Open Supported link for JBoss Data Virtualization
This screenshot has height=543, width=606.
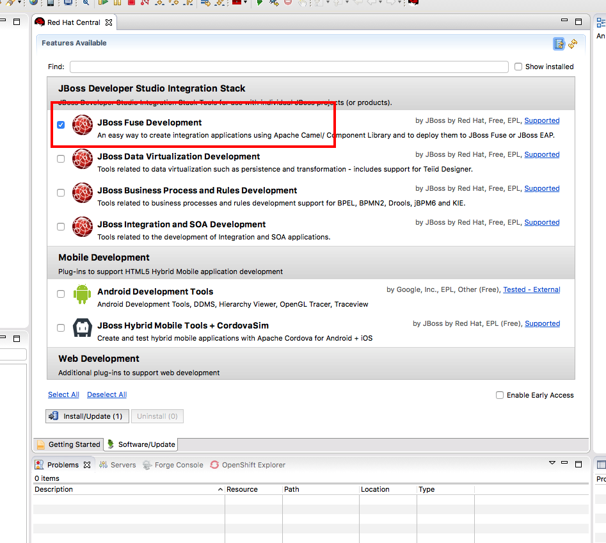tap(542, 155)
